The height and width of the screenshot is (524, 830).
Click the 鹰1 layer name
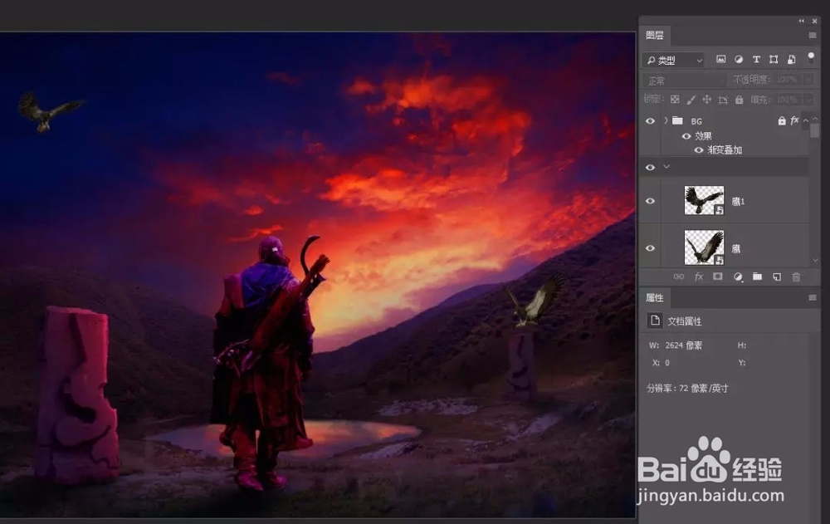tap(738, 201)
